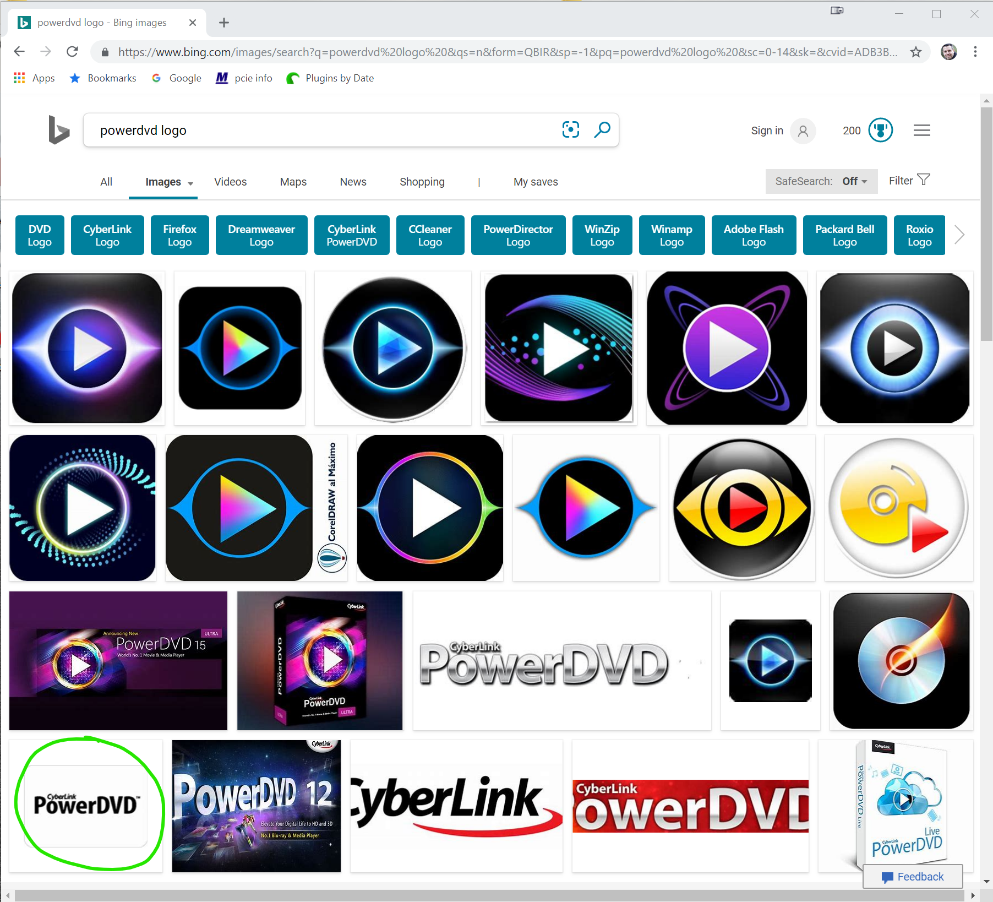Open the CyberLink logo thumbnail
This screenshot has height=902, width=993.
456,806
